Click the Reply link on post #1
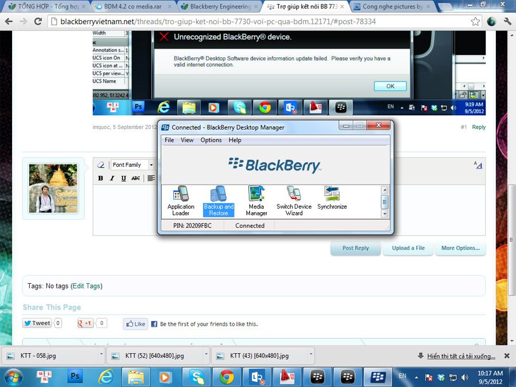The width and height of the screenshot is (516, 387). tap(479, 127)
